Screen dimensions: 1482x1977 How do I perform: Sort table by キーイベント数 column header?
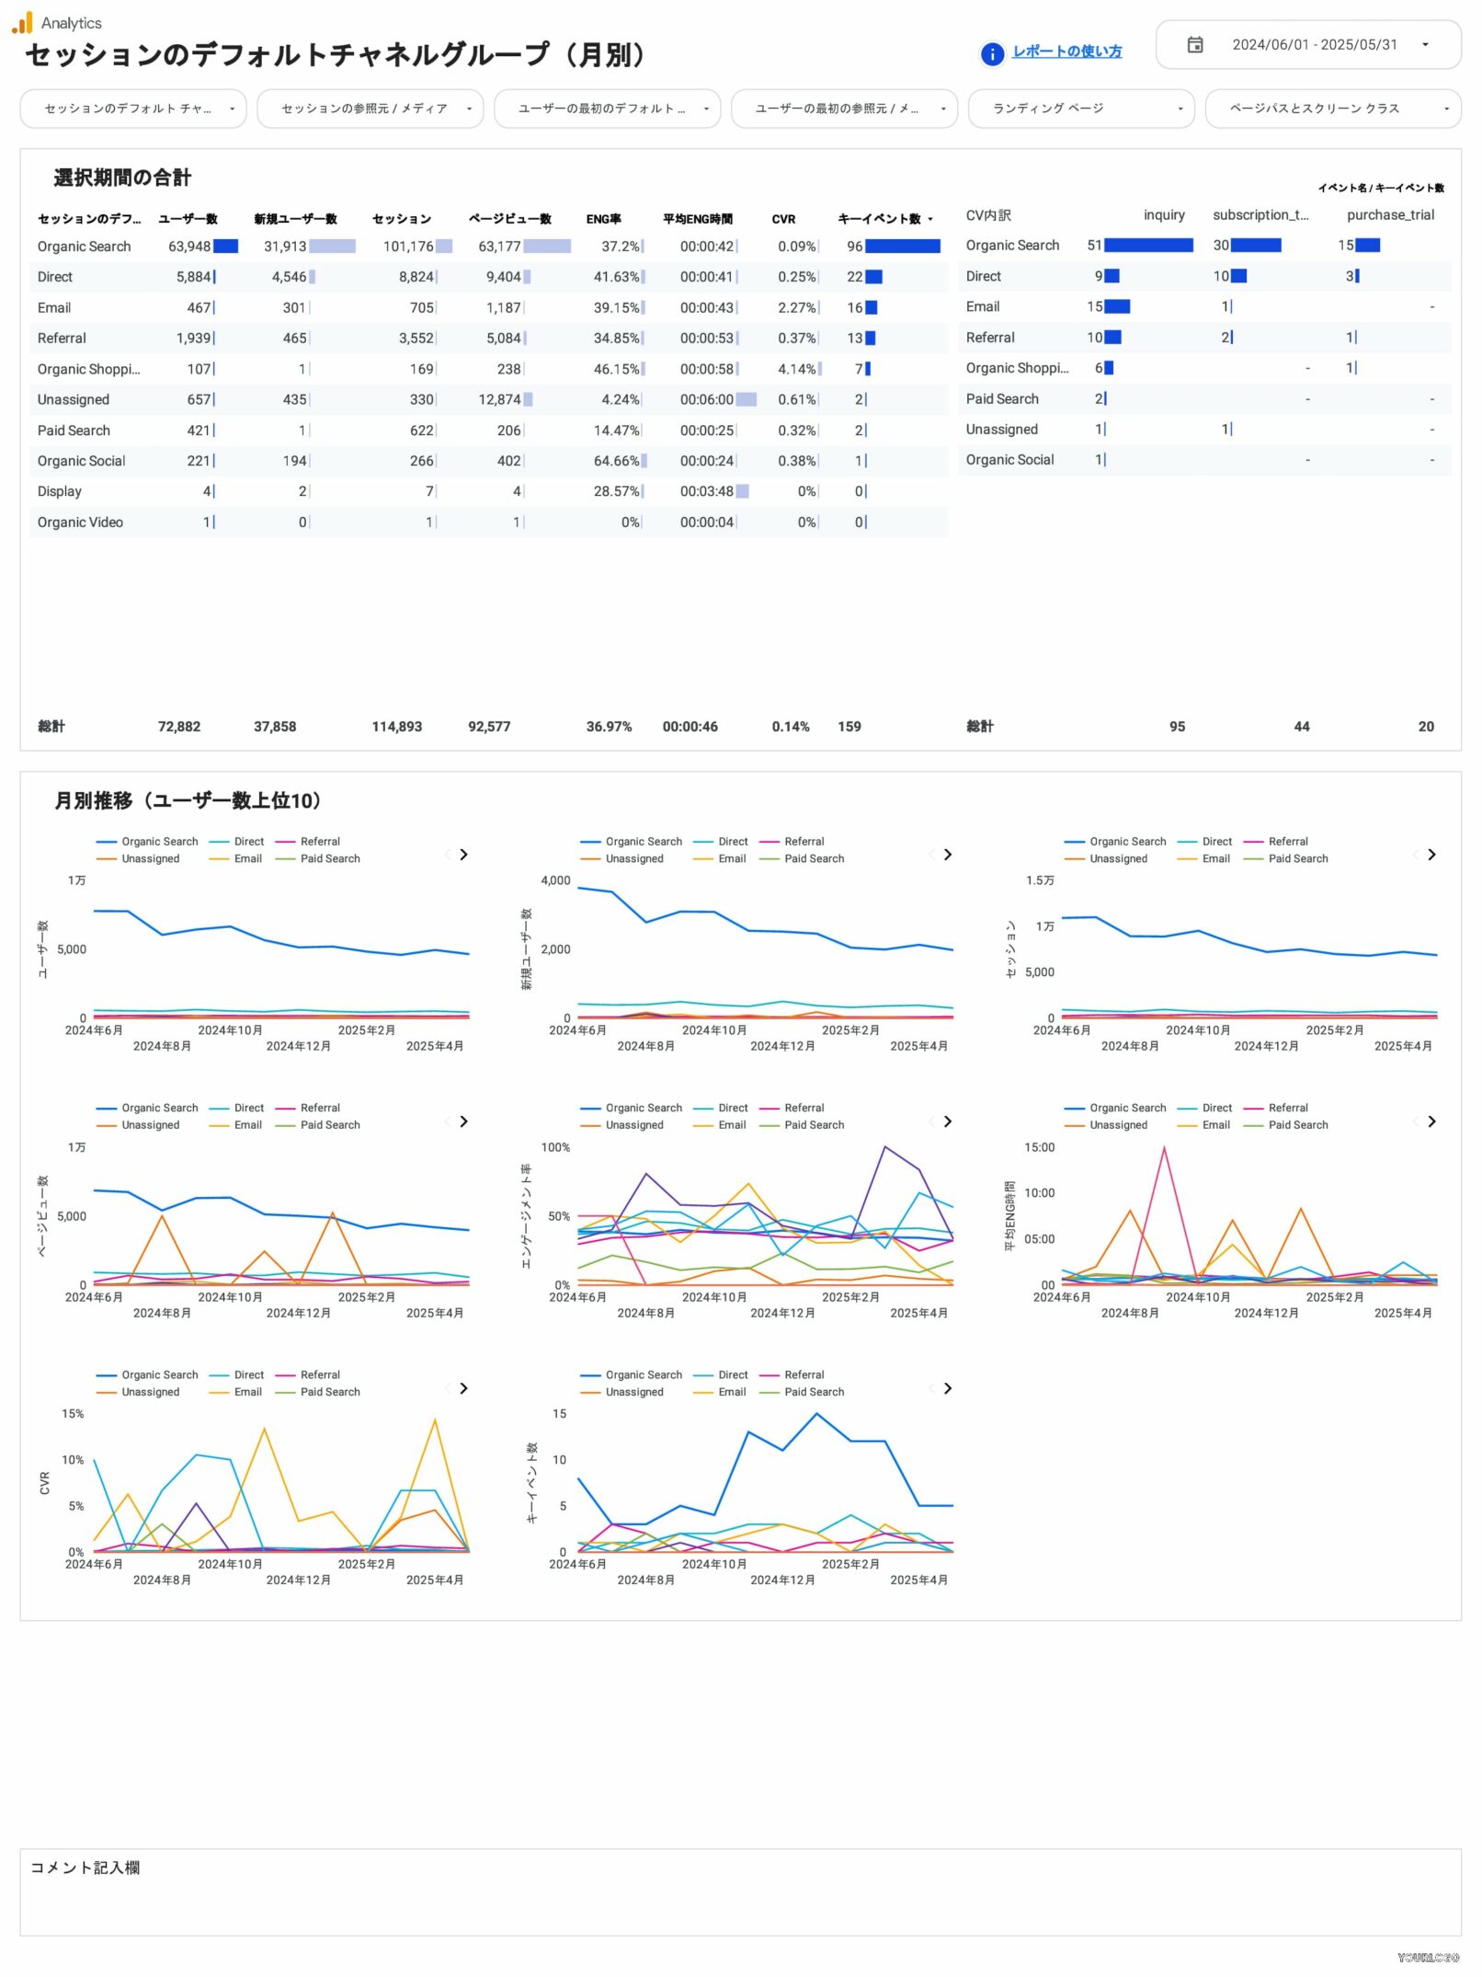click(x=879, y=219)
